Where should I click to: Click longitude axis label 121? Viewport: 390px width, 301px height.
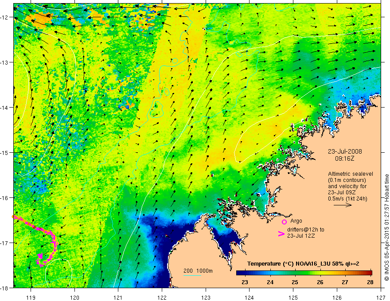pos(118,297)
